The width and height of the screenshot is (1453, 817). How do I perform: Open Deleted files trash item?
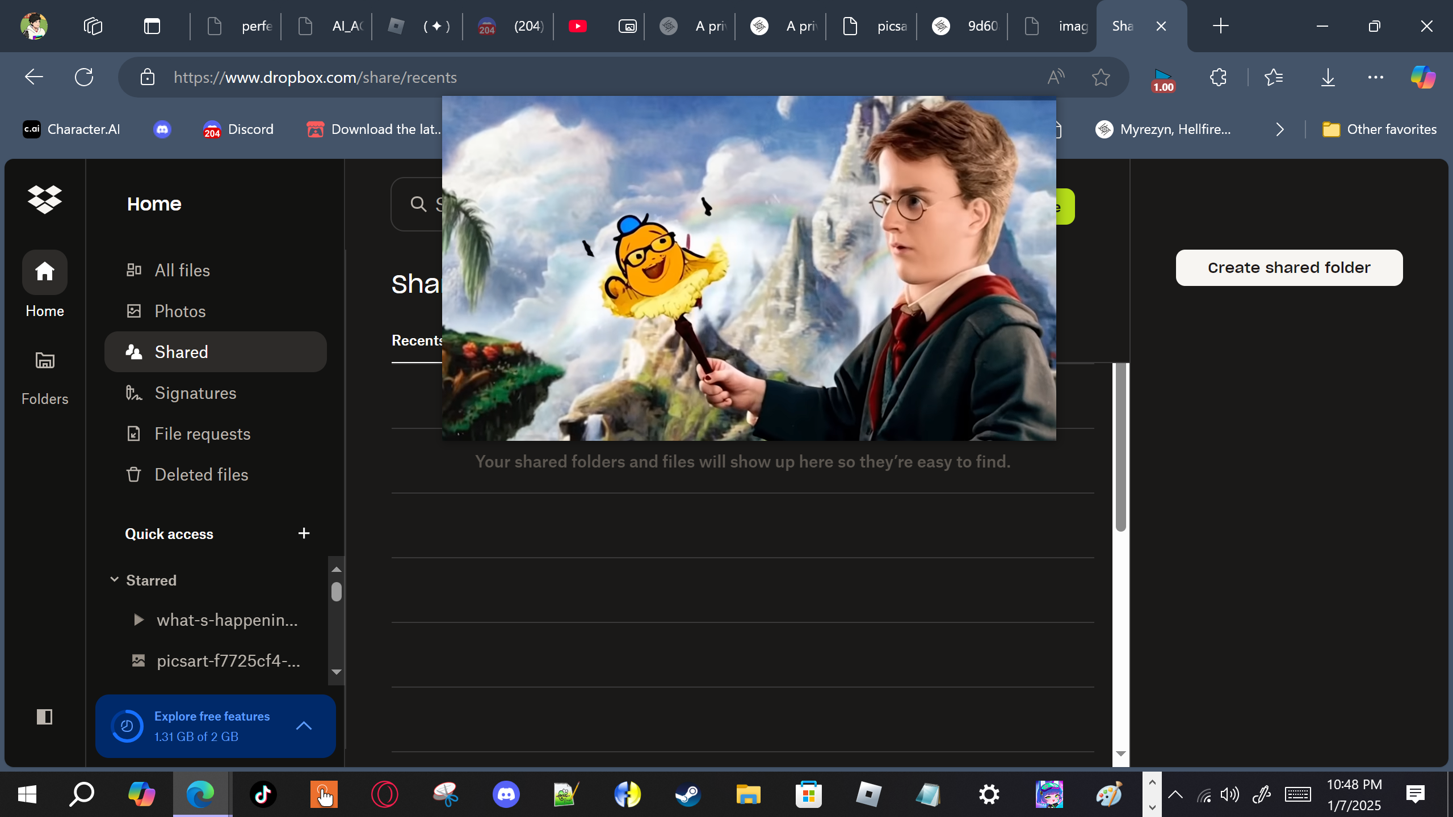pos(201,474)
